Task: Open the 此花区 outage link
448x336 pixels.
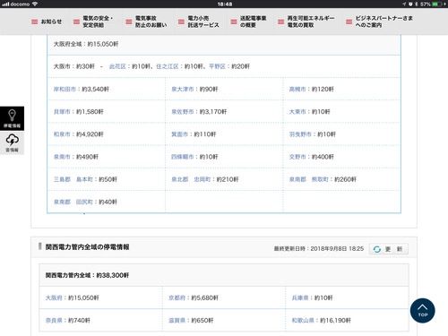Action: pyautogui.click(x=117, y=66)
